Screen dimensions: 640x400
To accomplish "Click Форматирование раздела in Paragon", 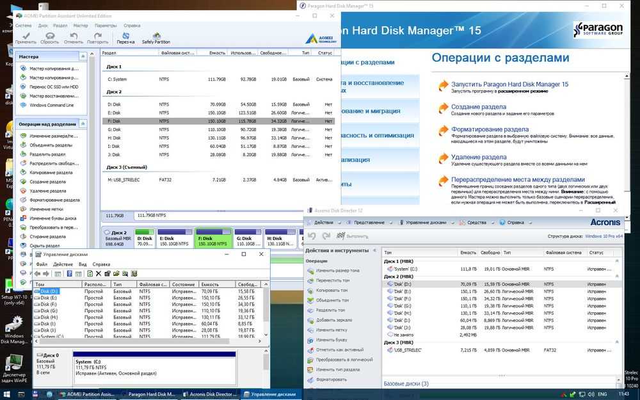I will point(490,129).
